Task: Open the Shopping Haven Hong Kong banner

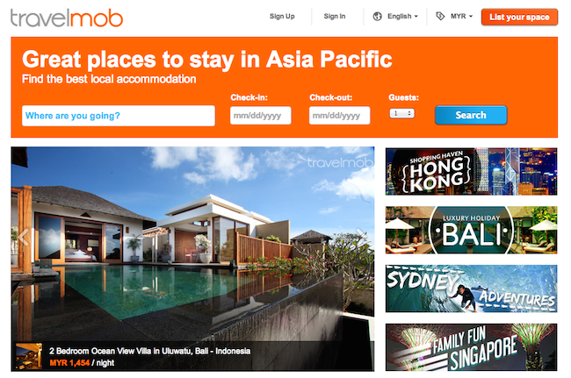Action: (471, 172)
